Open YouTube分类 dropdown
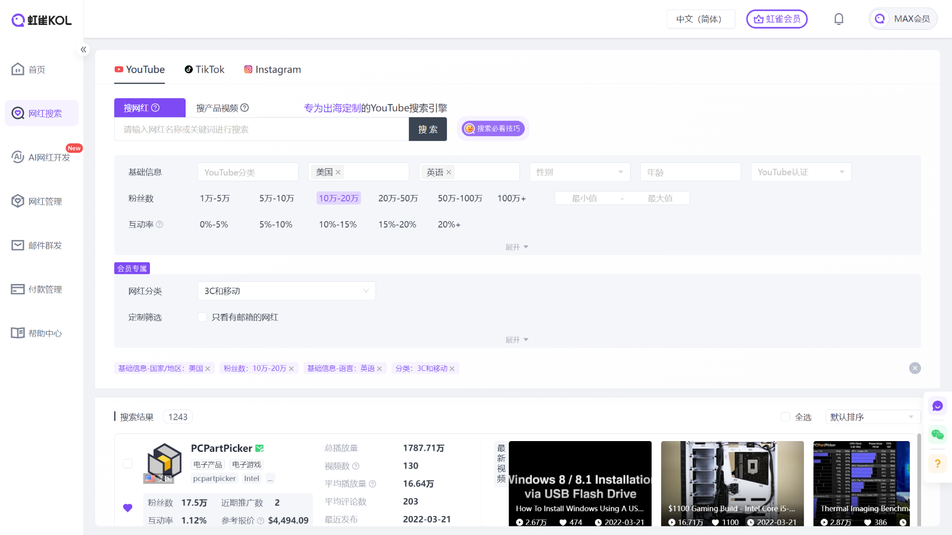 [248, 172]
